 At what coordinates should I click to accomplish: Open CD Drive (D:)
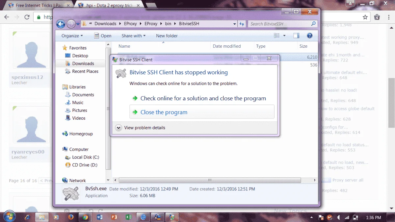[85, 165]
